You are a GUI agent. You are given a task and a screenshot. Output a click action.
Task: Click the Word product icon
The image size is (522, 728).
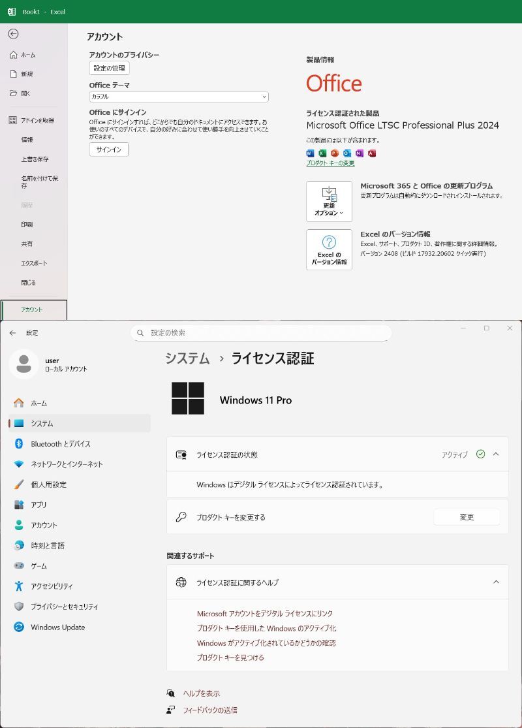(x=310, y=153)
